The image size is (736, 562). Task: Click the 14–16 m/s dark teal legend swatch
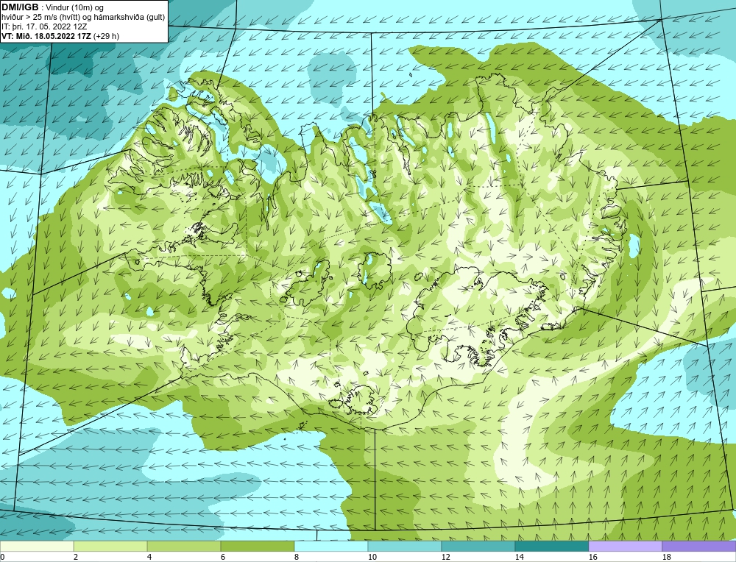(552, 547)
